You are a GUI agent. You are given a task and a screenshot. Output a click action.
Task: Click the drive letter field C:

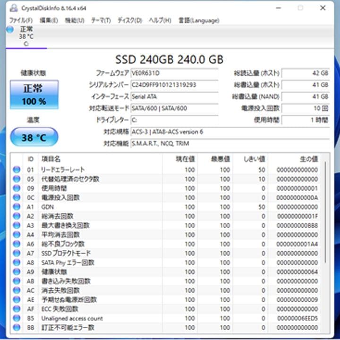174,120
